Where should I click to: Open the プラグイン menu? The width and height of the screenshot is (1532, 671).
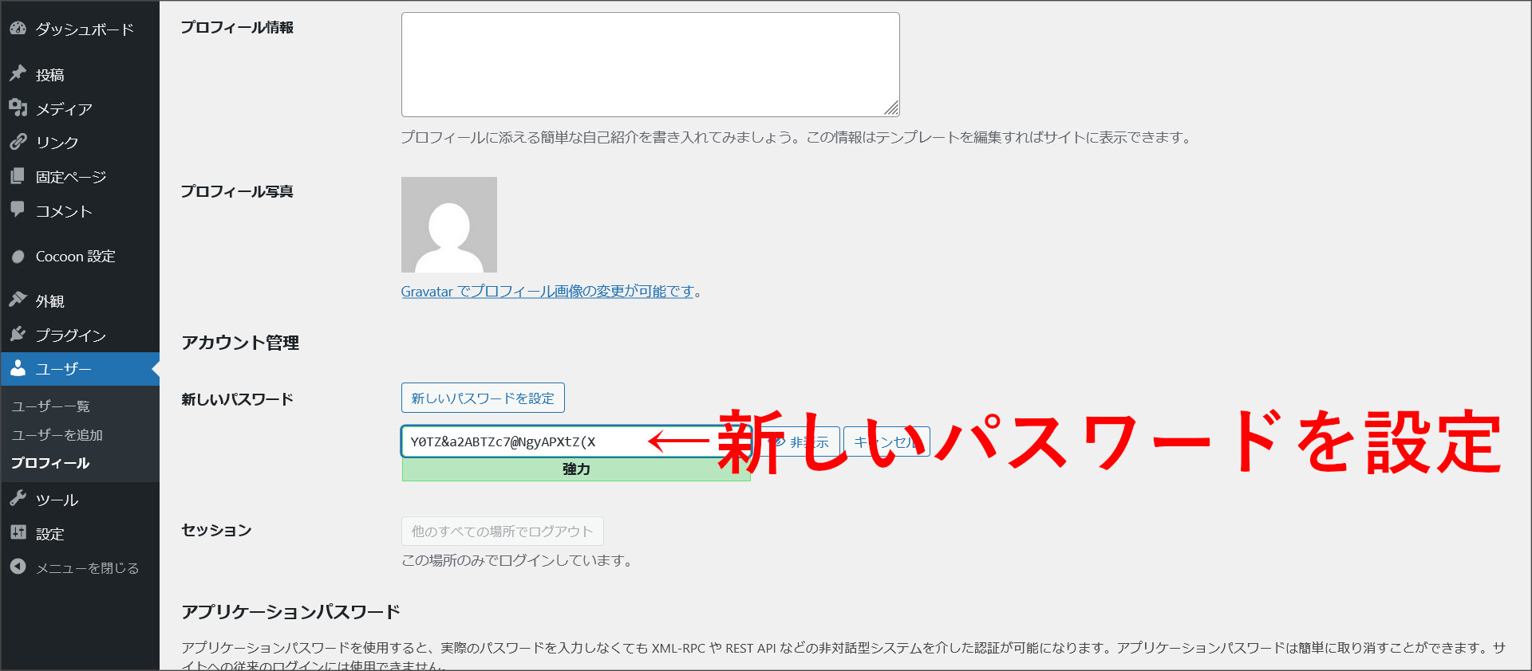[71, 335]
